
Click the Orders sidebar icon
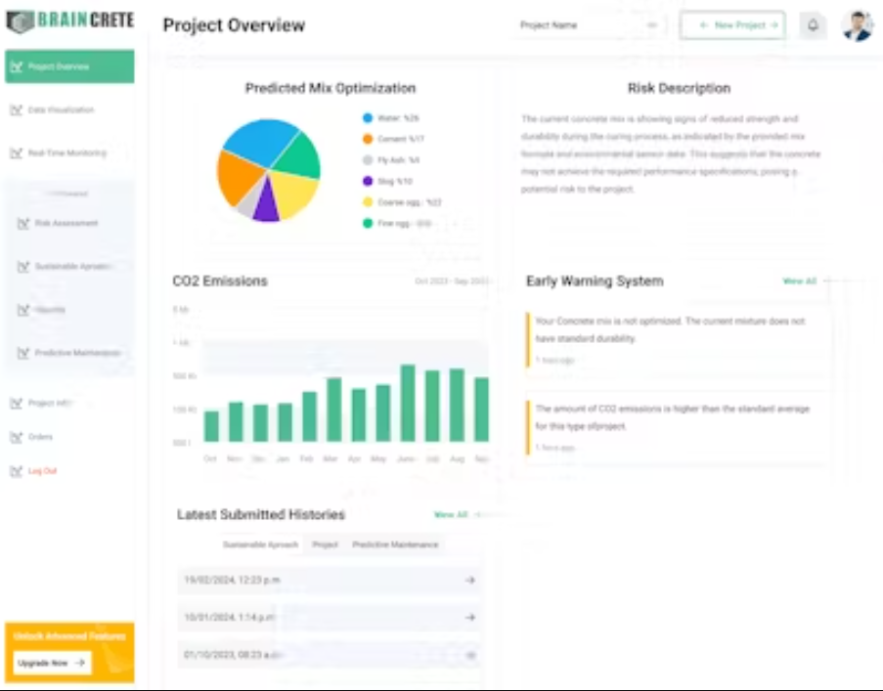[16, 437]
